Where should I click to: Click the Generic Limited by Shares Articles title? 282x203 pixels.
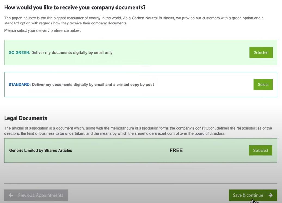click(x=41, y=151)
